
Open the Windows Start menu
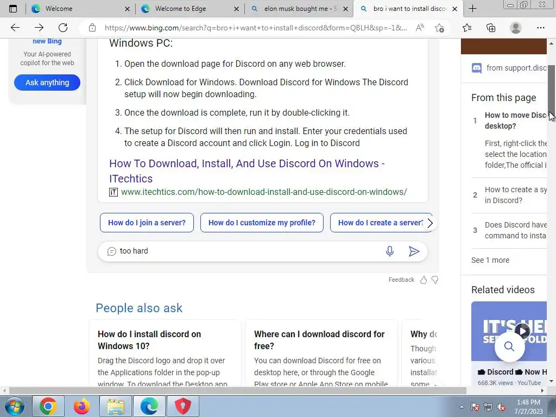click(x=15, y=406)
